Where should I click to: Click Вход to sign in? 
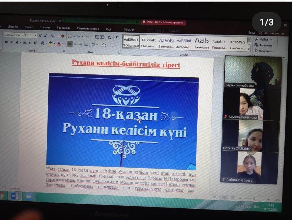251,33
